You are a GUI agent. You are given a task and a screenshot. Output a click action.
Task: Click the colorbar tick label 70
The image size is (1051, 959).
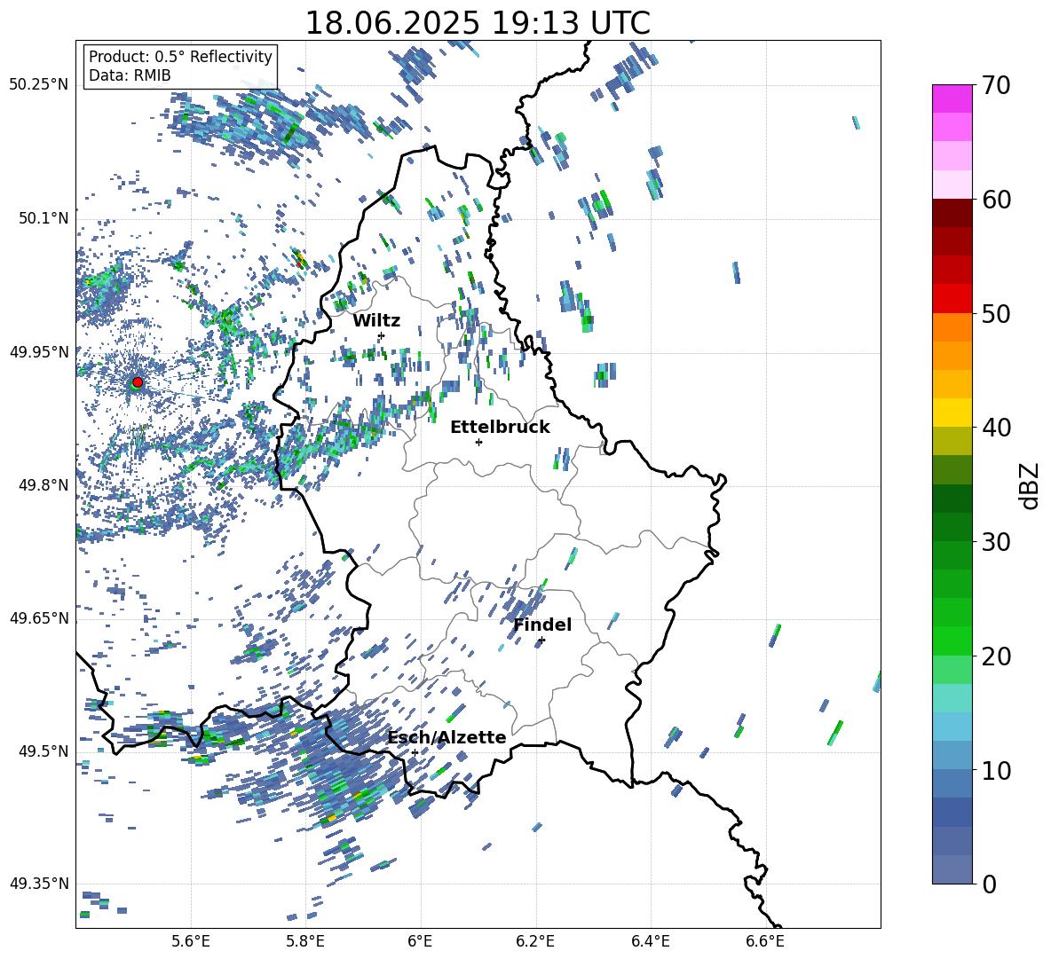[x=996, y=85]
